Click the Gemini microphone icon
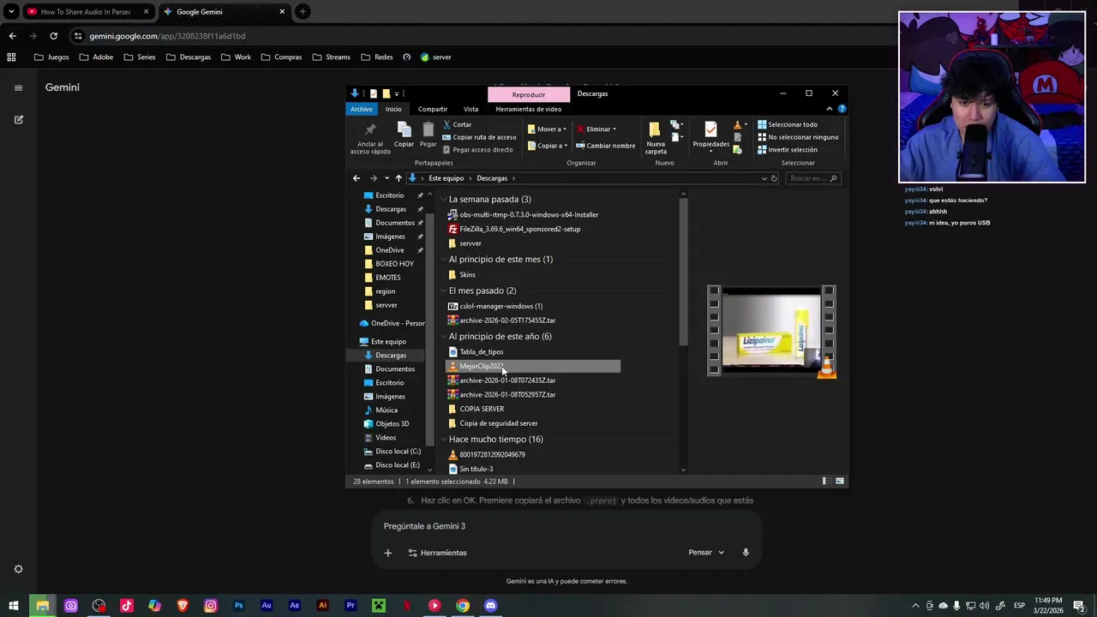 [746, 553]
